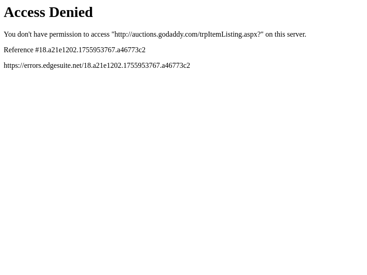
Task: Click the word "Denied" in the heading
Action: pyautogui.click(x=71, y=12)
